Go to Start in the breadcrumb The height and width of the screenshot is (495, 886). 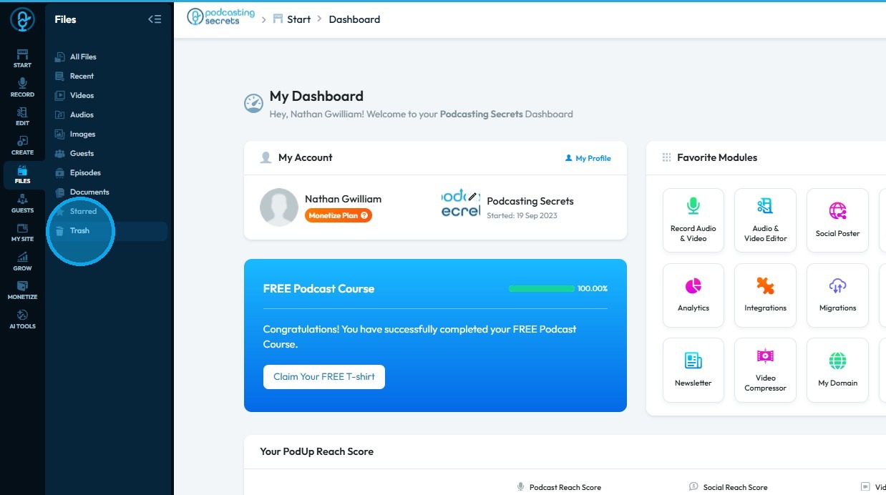[x=292, y=19]
